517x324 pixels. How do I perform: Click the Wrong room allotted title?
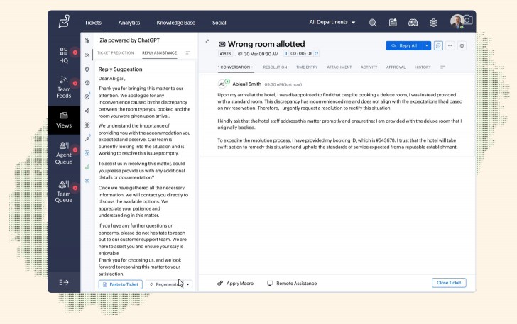pyautogui.click(x=266, y=44)
